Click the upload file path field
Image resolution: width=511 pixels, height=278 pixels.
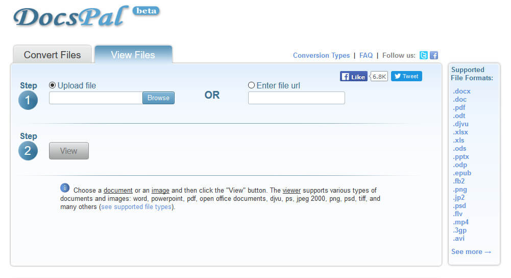(96, 98)
